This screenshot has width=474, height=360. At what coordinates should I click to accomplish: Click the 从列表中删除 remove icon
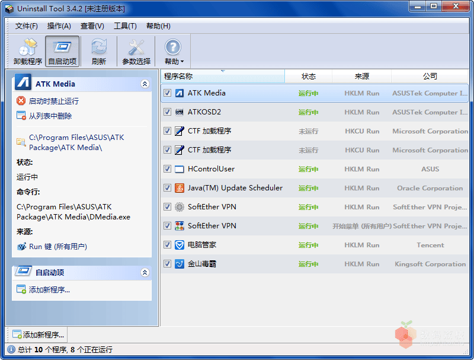(x=21, y=116)
